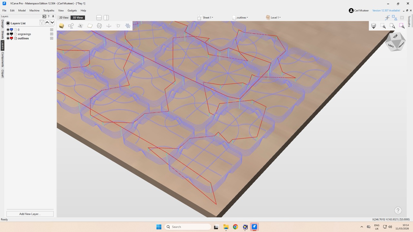413x232 pixels.
Task: Toggle visibility of layer 0
Action: click(8, 30)
